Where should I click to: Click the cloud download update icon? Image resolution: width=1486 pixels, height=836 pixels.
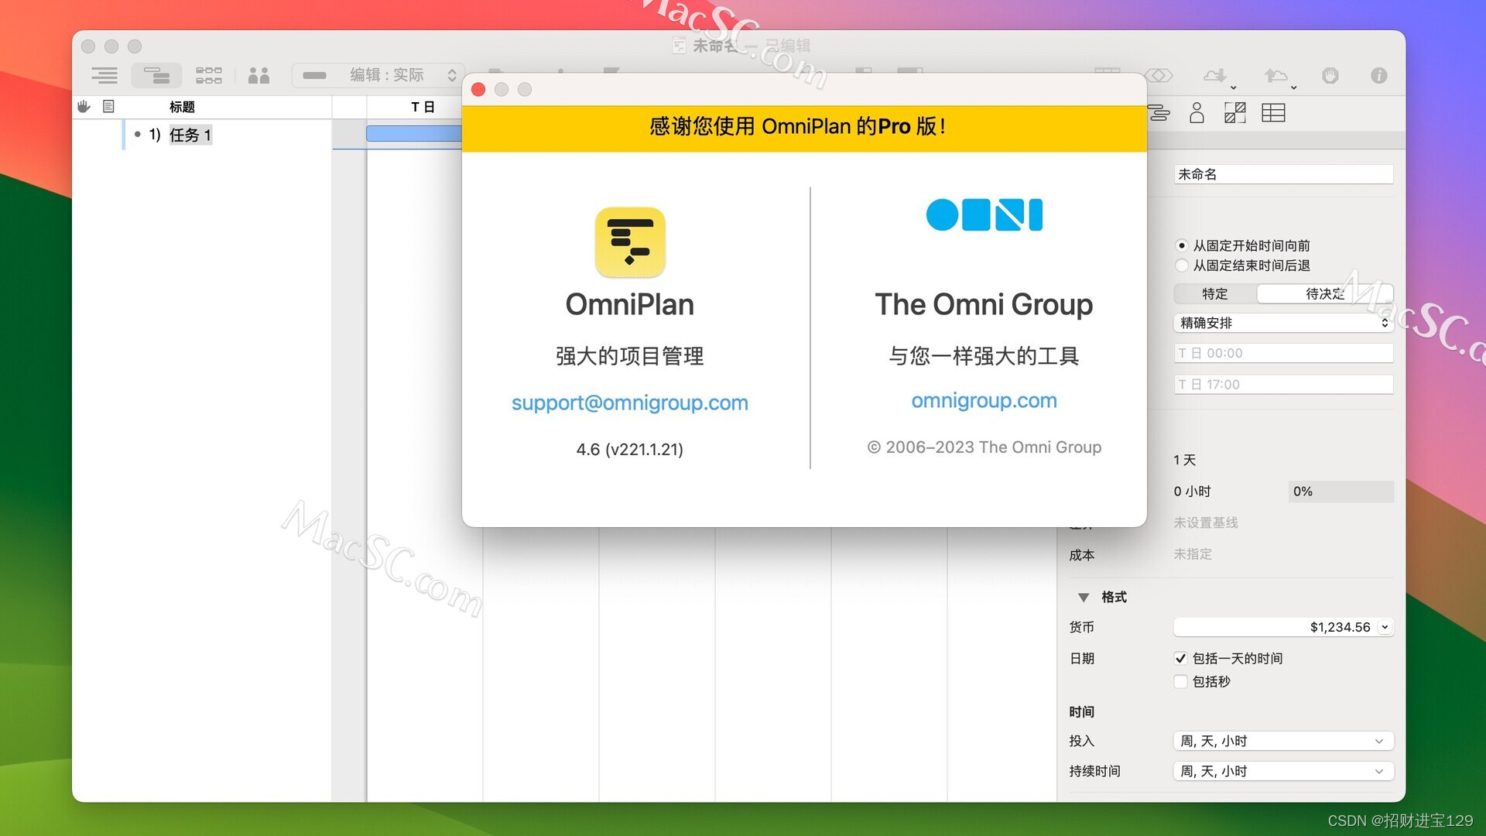[1214, 75]
